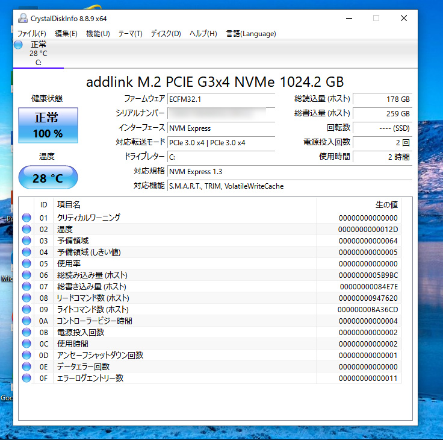Viewport: 443px width, 440px height.
Task: Click the 28 °C temperature button
Action: (48, 178)
